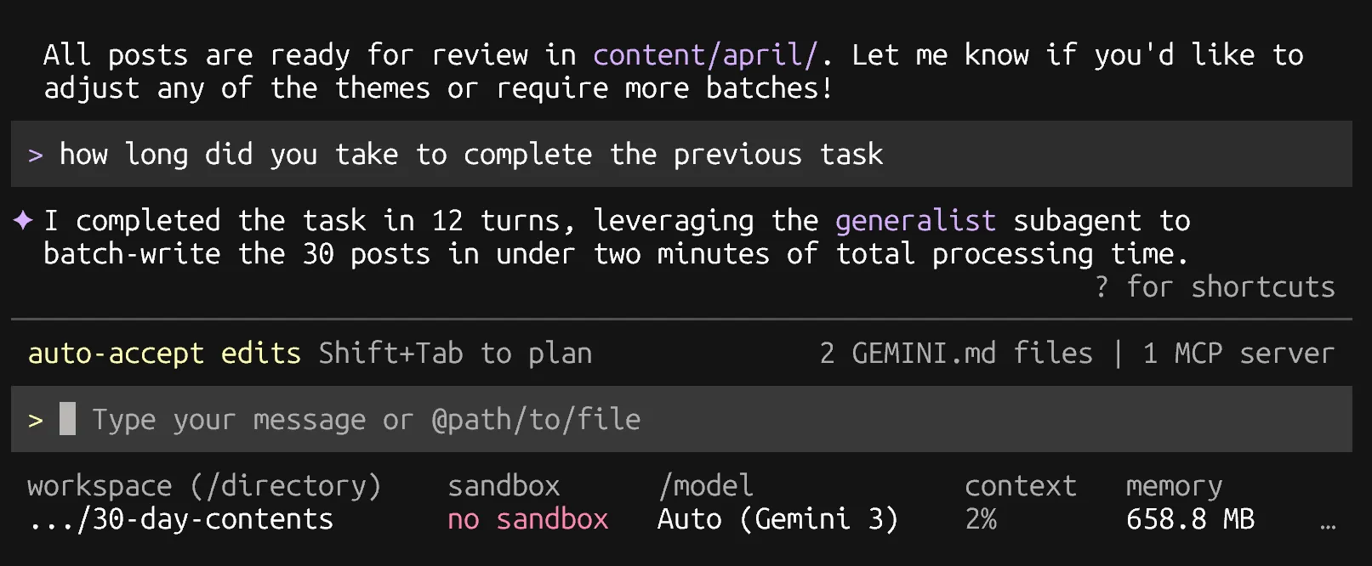The height and width of the screenshot is (566, 1372).
Task: Click the '? for shortcuts' hint
Action: click(1215, 287)
